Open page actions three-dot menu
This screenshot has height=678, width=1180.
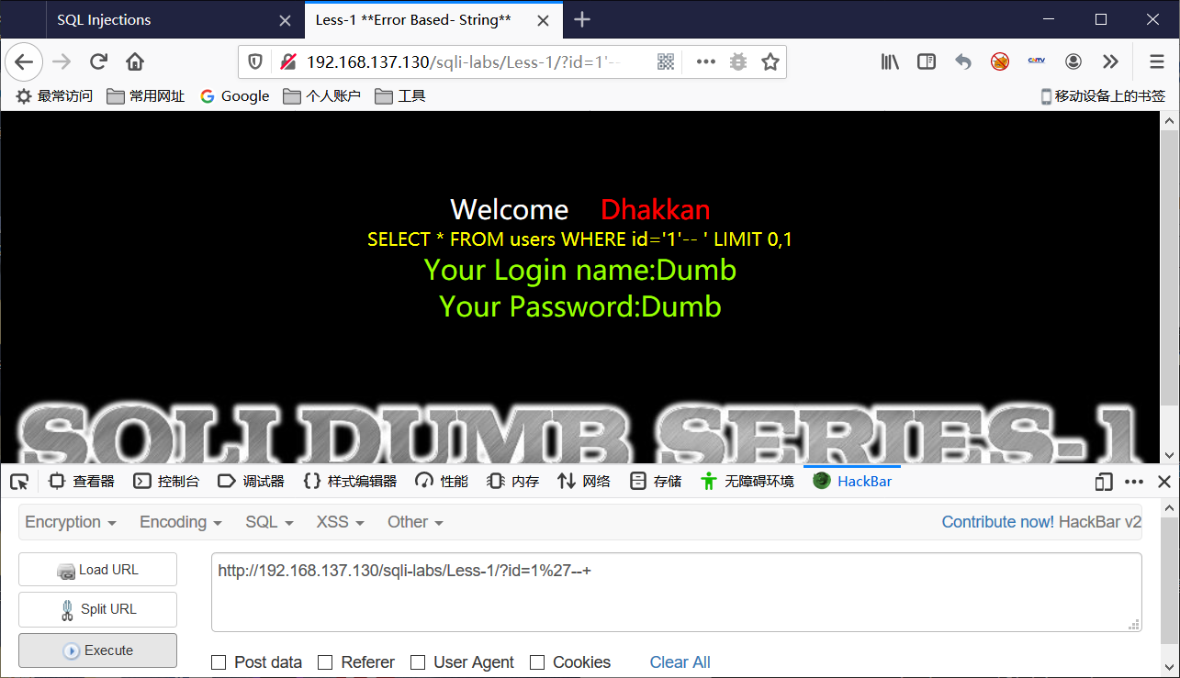[705, 61]
